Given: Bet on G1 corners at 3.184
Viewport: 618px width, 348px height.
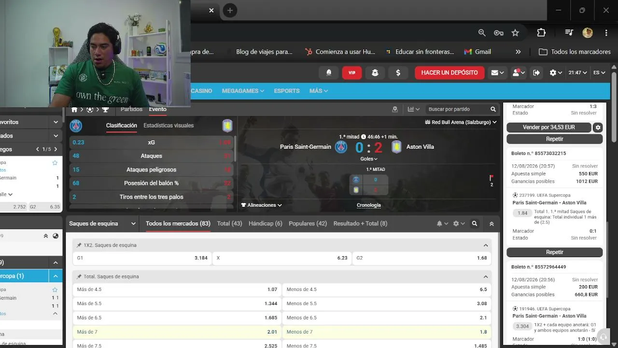Looking at the screenshot, I should tap(142, 258).
